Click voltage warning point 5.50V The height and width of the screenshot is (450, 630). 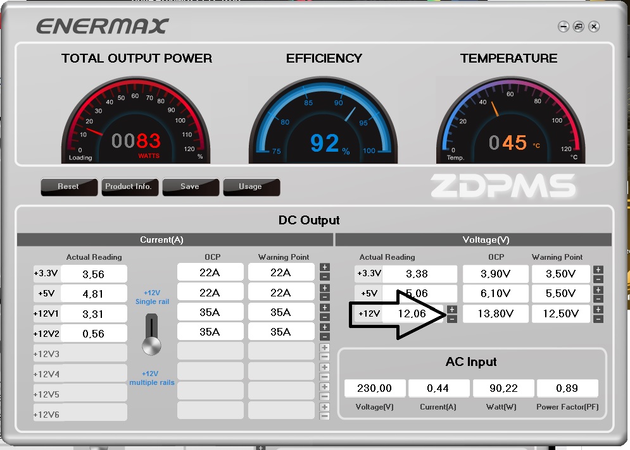pos(561,294)
